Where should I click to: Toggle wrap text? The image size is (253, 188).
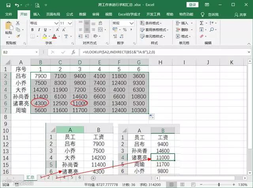100,23
